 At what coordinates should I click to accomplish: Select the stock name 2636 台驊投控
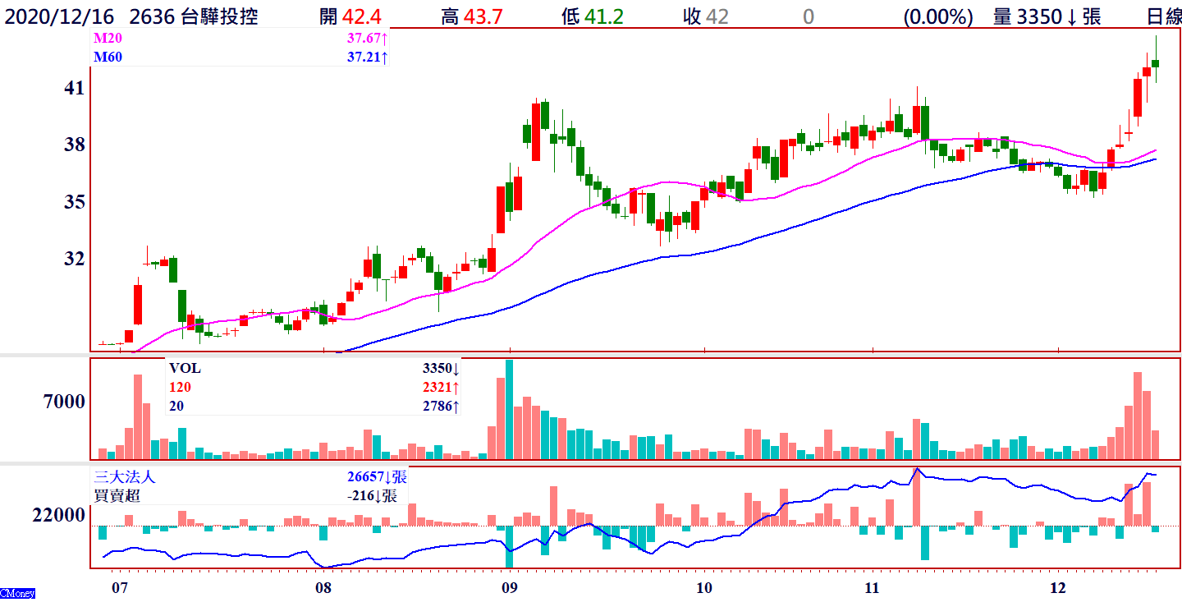pyautogui.click(x=194, y=16)
